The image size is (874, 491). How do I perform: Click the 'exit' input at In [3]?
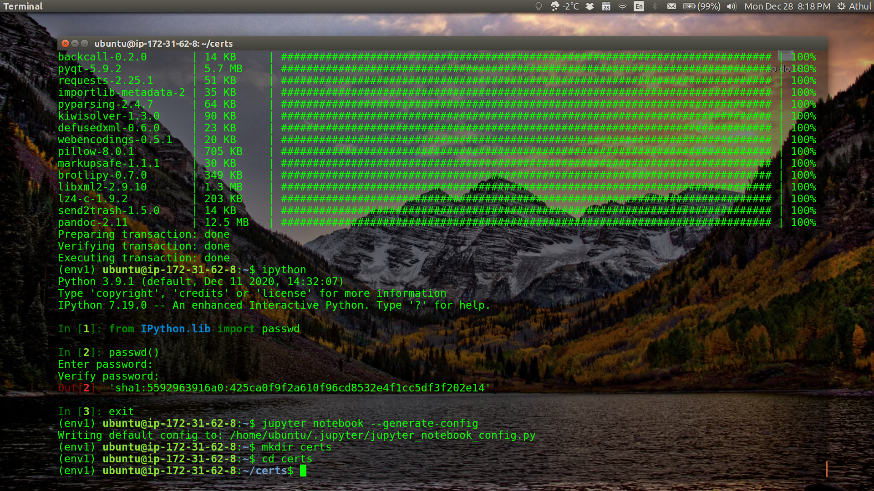[121, 411]
